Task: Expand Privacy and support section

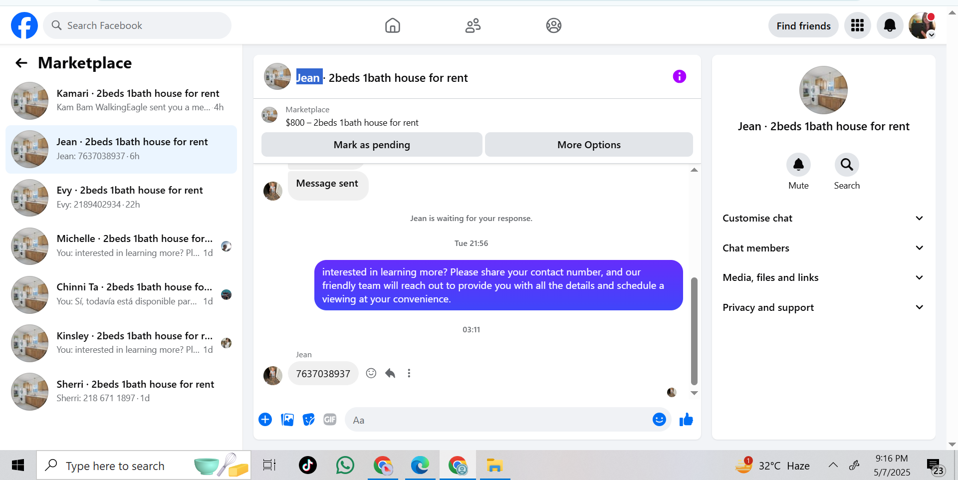Action: pyautogui.click(x=823, y=307)
